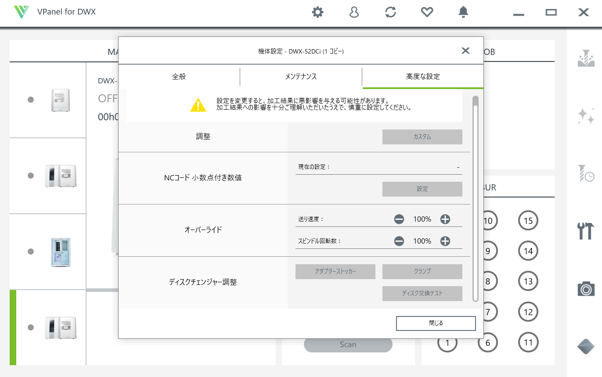602x377 pixels.
Task: Click the diamond shape icon in sidebar
Action: pyautogui.click(x=586, y=346)
